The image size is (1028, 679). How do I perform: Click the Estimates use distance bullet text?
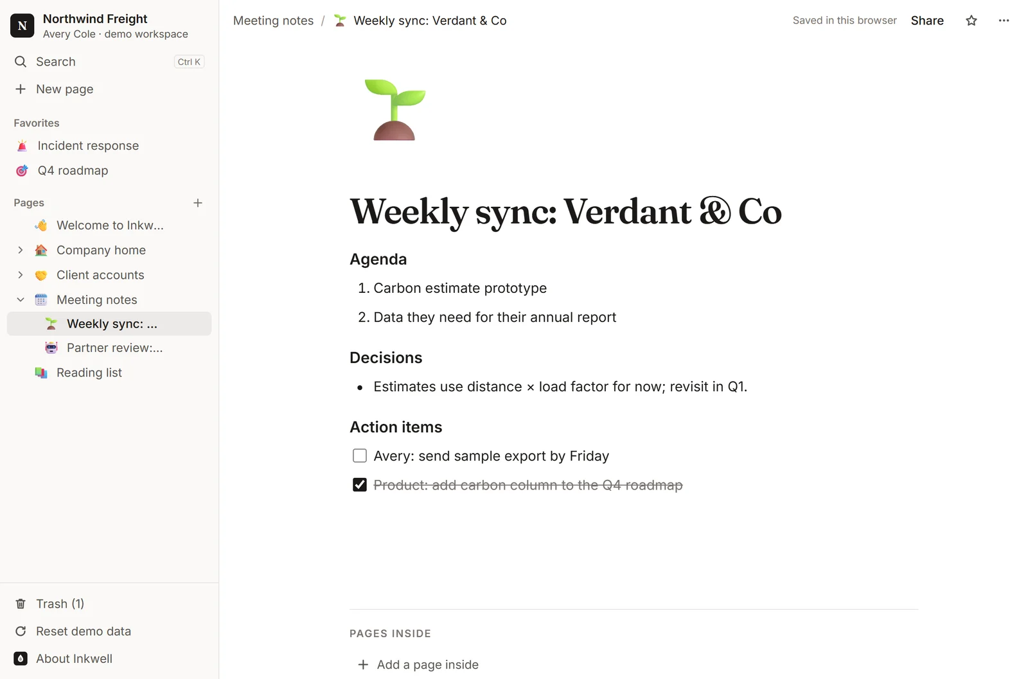[x=560, y=387]
